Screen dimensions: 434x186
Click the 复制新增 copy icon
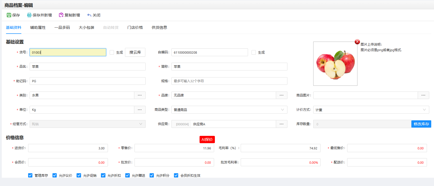click(61, 15)
